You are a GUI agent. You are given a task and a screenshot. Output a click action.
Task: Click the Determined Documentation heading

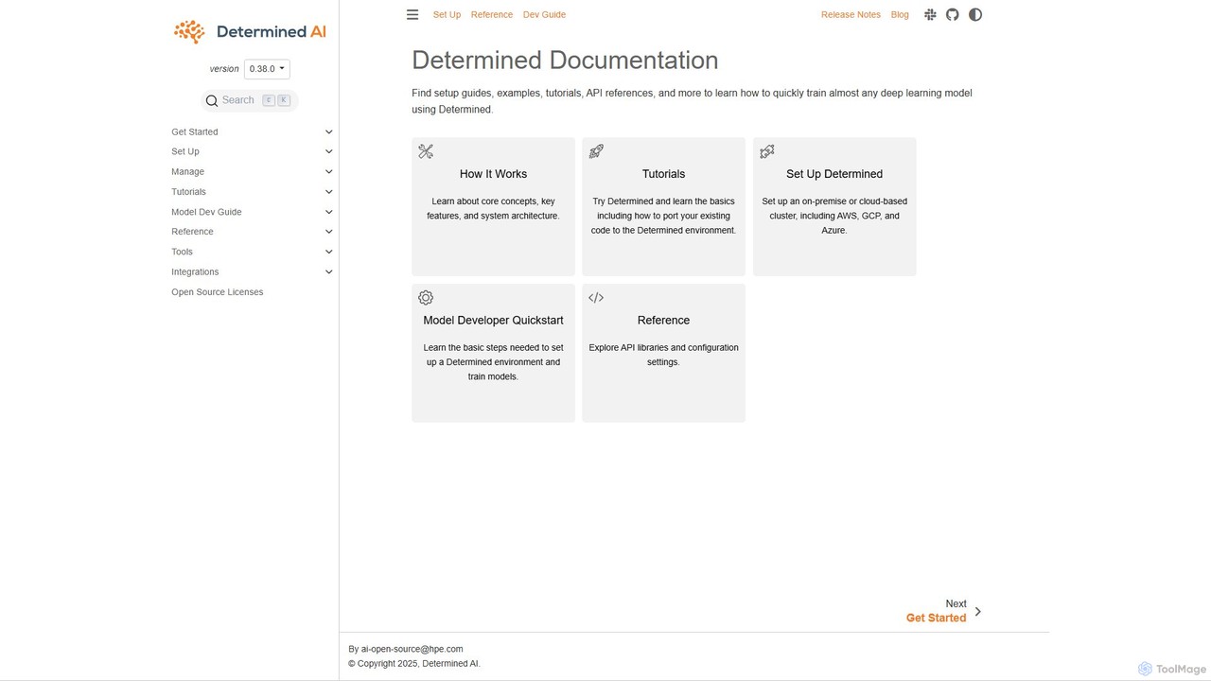pos(565,61)
